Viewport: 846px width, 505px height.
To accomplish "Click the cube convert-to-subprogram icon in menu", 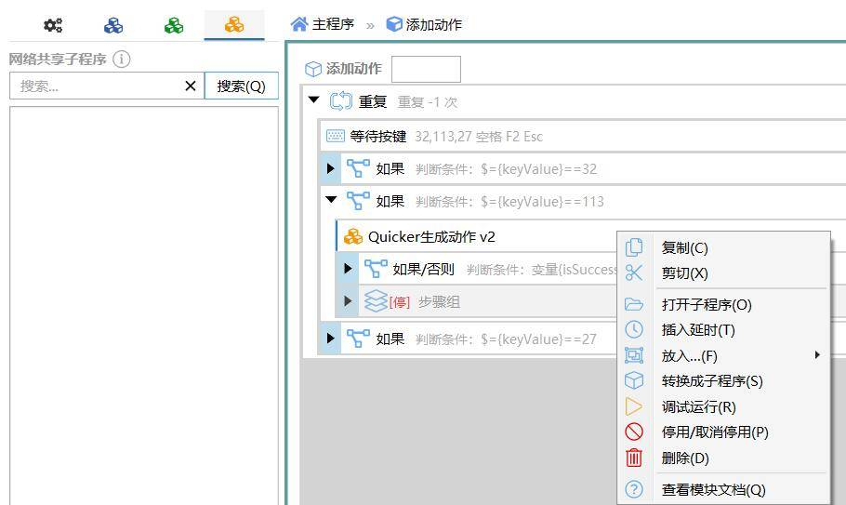I will pos(634,380).
